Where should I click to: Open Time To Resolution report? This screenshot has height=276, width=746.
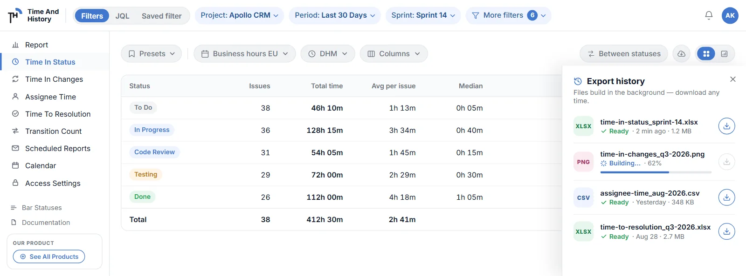(55, 114)
